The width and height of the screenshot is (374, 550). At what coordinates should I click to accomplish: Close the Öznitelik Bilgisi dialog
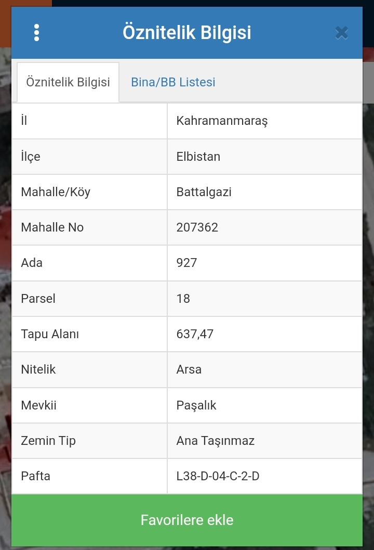[x=341, y=33]
